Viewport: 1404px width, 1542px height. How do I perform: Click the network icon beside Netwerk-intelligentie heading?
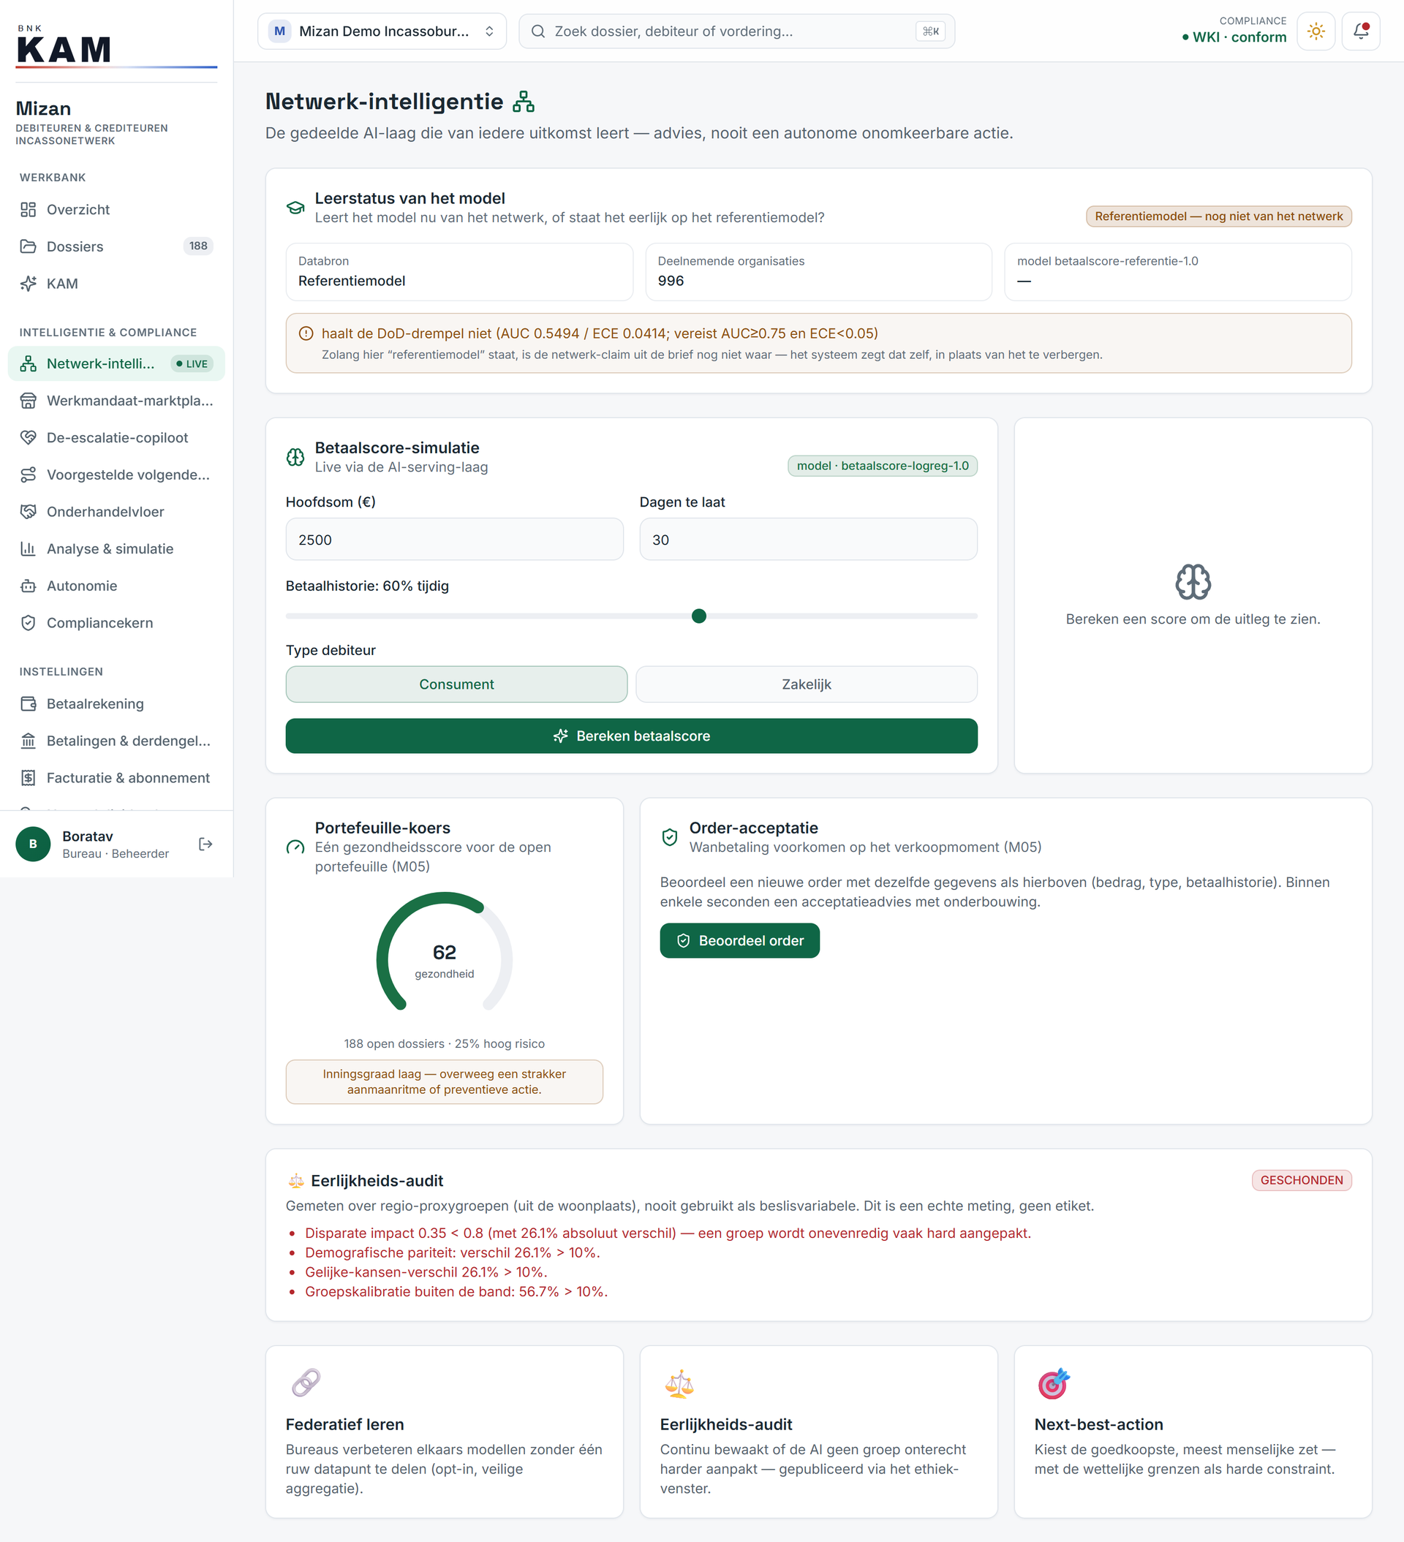pos(524,101)
